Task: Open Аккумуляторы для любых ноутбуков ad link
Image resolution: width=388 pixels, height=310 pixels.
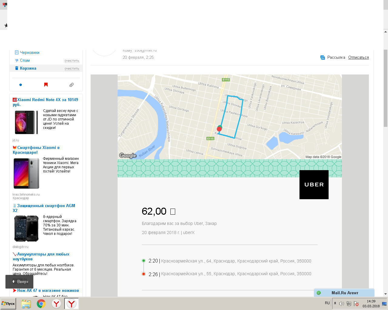Action: (x=41, y=256)
